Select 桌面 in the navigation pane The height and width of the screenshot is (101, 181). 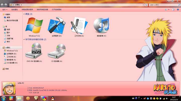[x=8, y=17]
